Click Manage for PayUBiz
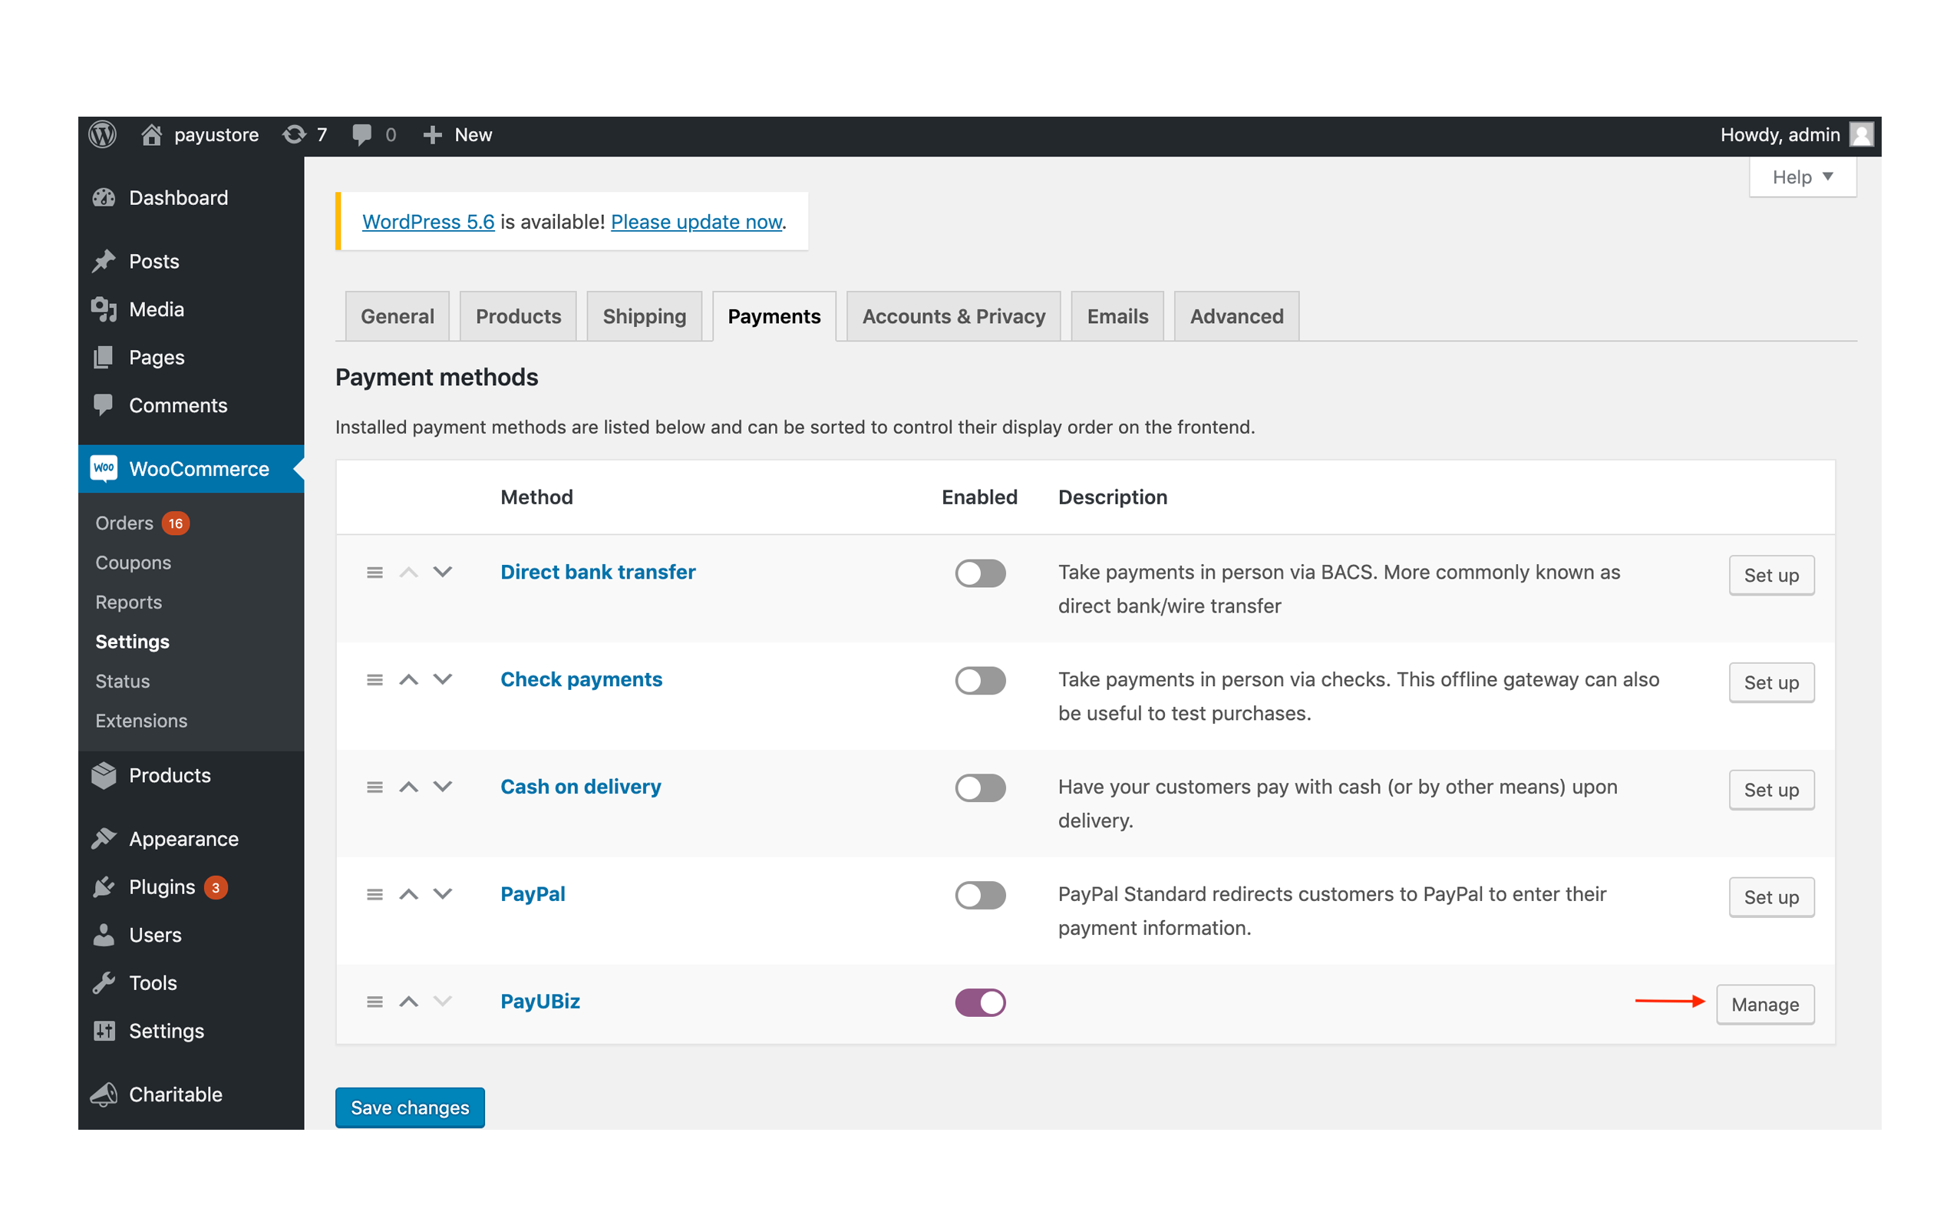This screenshot has height=1228, width=1960. pyautogui.click(x=1765, y=1005)
